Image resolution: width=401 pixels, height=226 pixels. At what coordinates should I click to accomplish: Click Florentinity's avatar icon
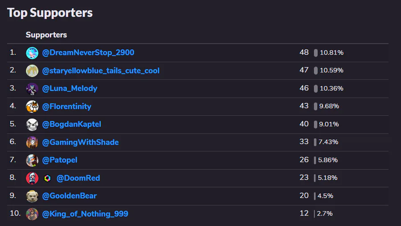tap(32, 107)
